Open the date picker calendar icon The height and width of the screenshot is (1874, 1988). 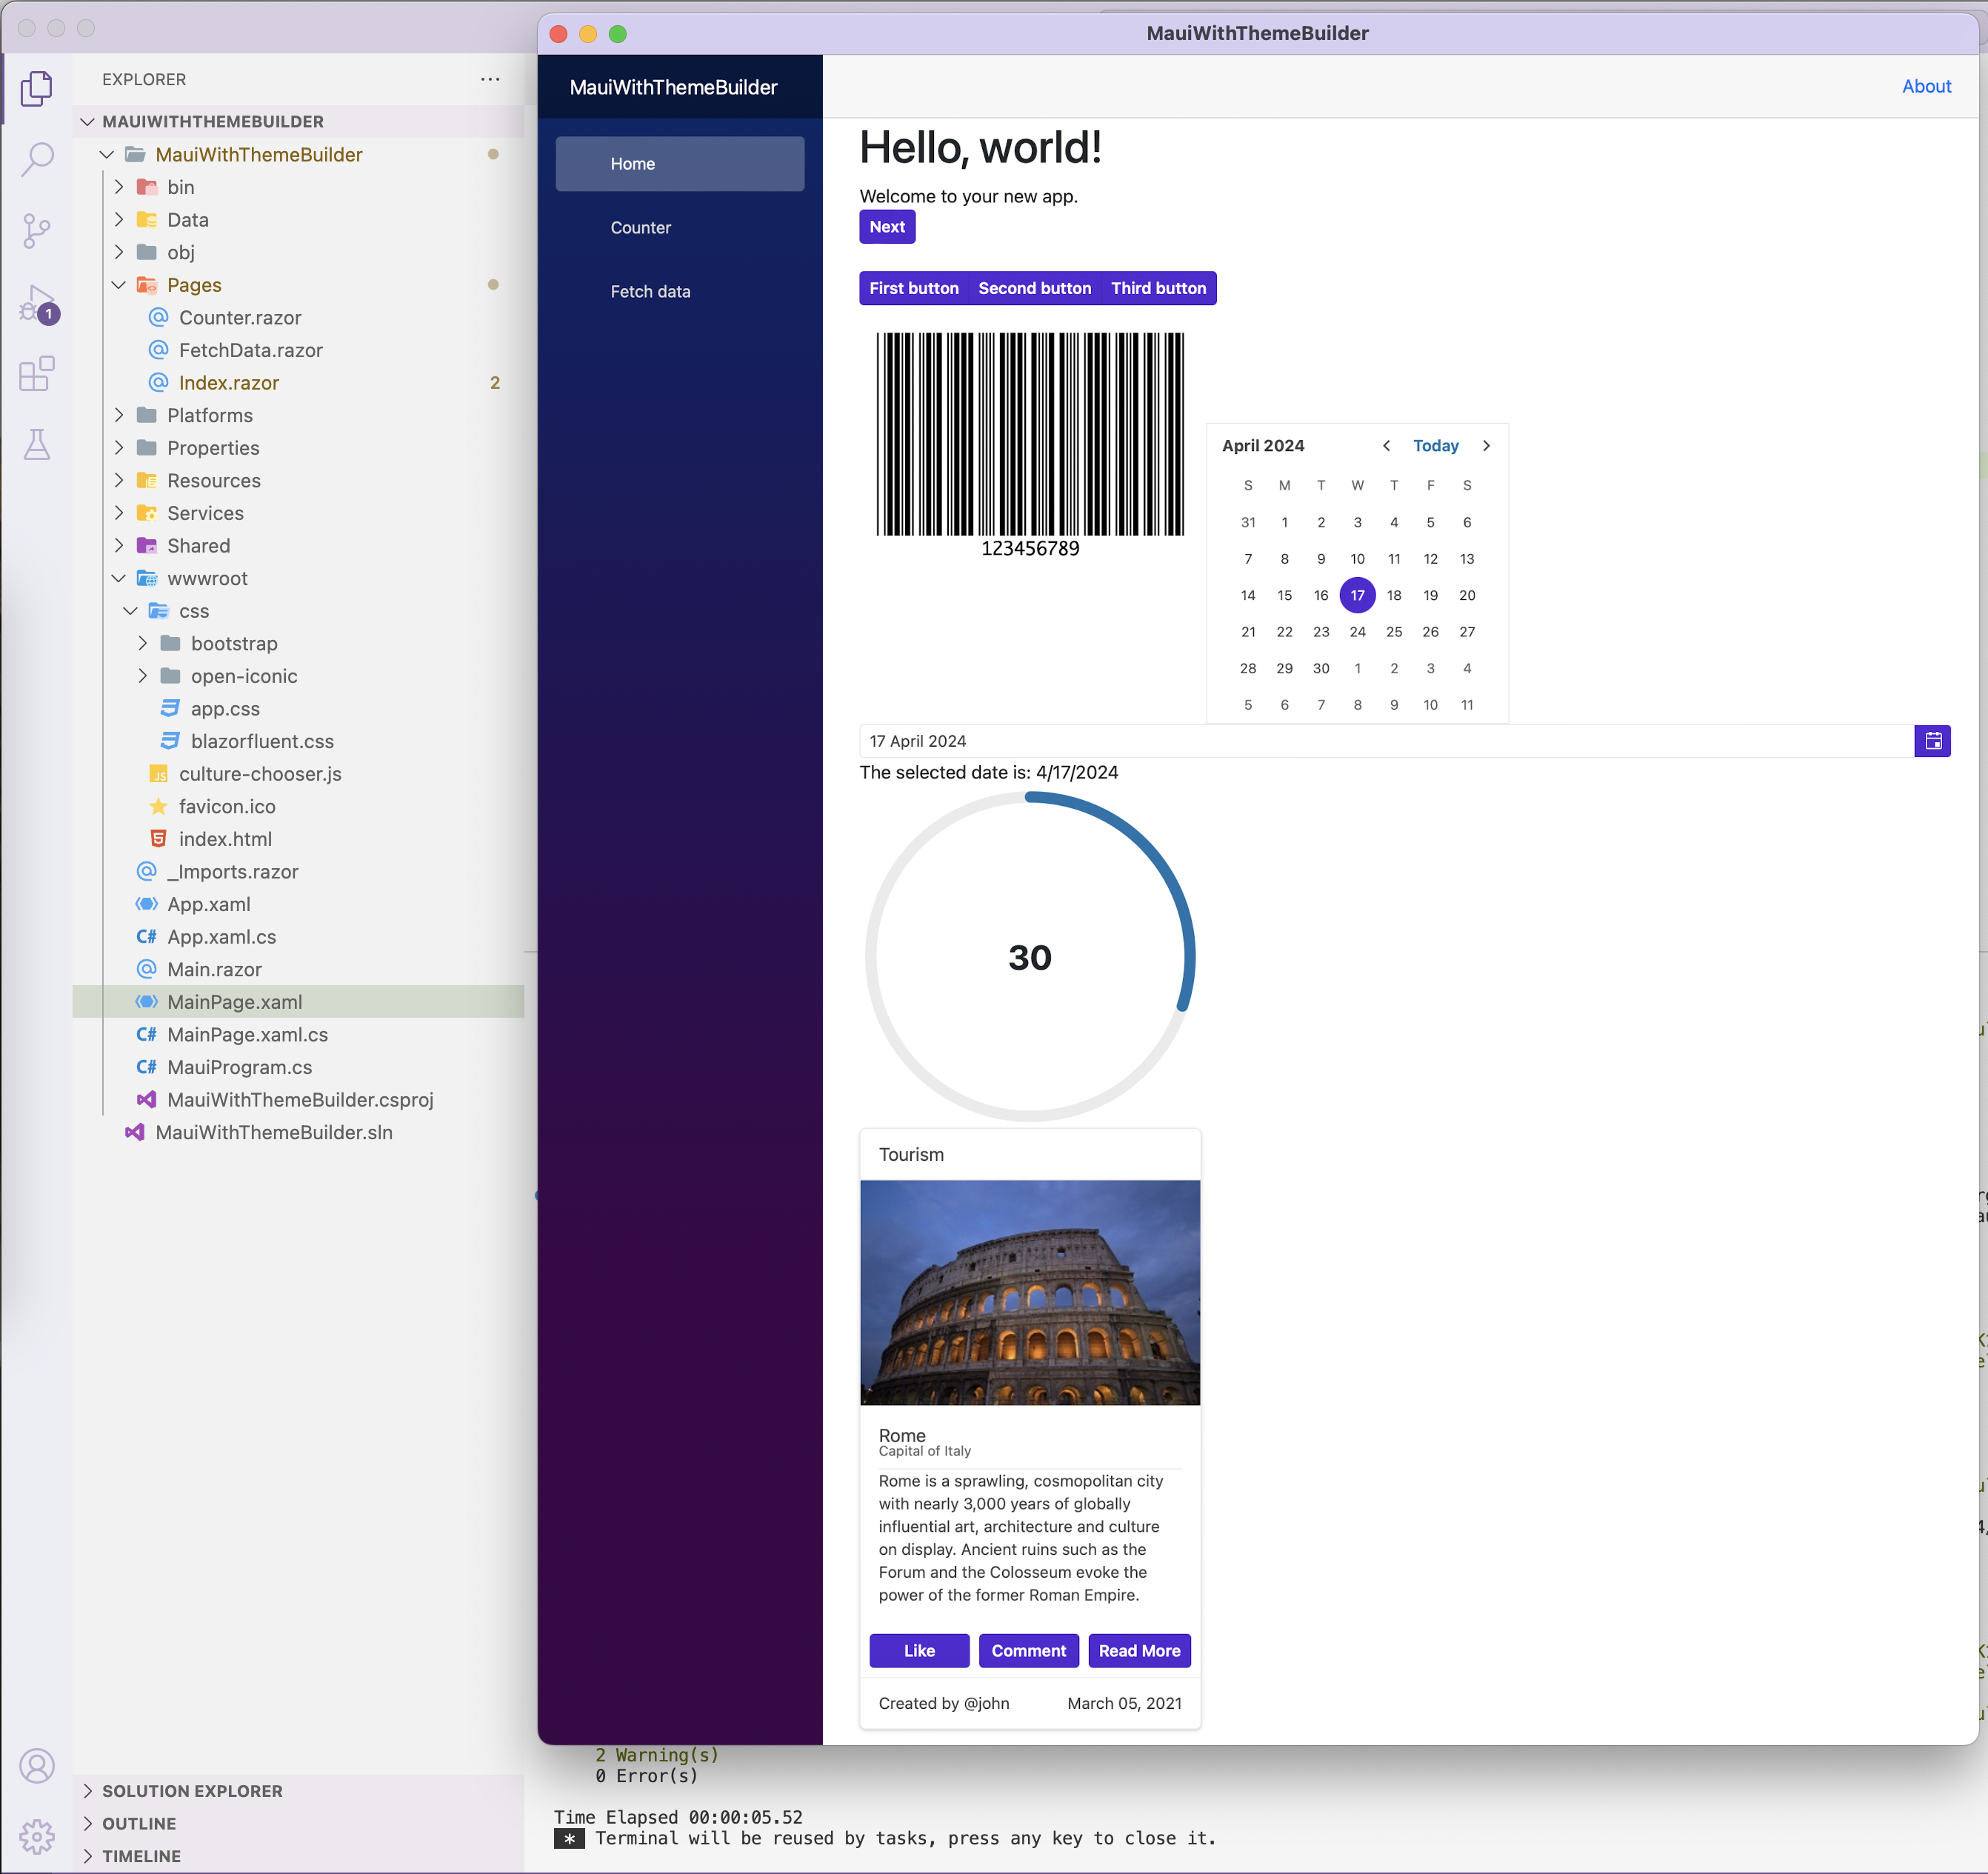[1933, 741]
